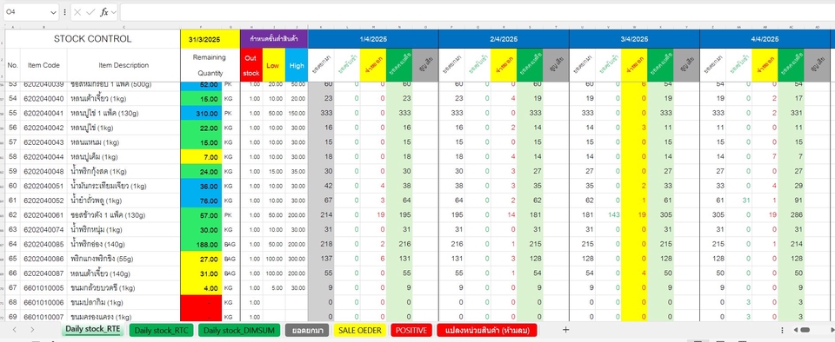Click the Item Code header cell
The image size is (835, 342).
[x=43, y=65]
